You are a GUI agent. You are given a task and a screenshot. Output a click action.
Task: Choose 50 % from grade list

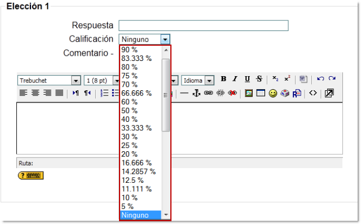click(140, 111)
